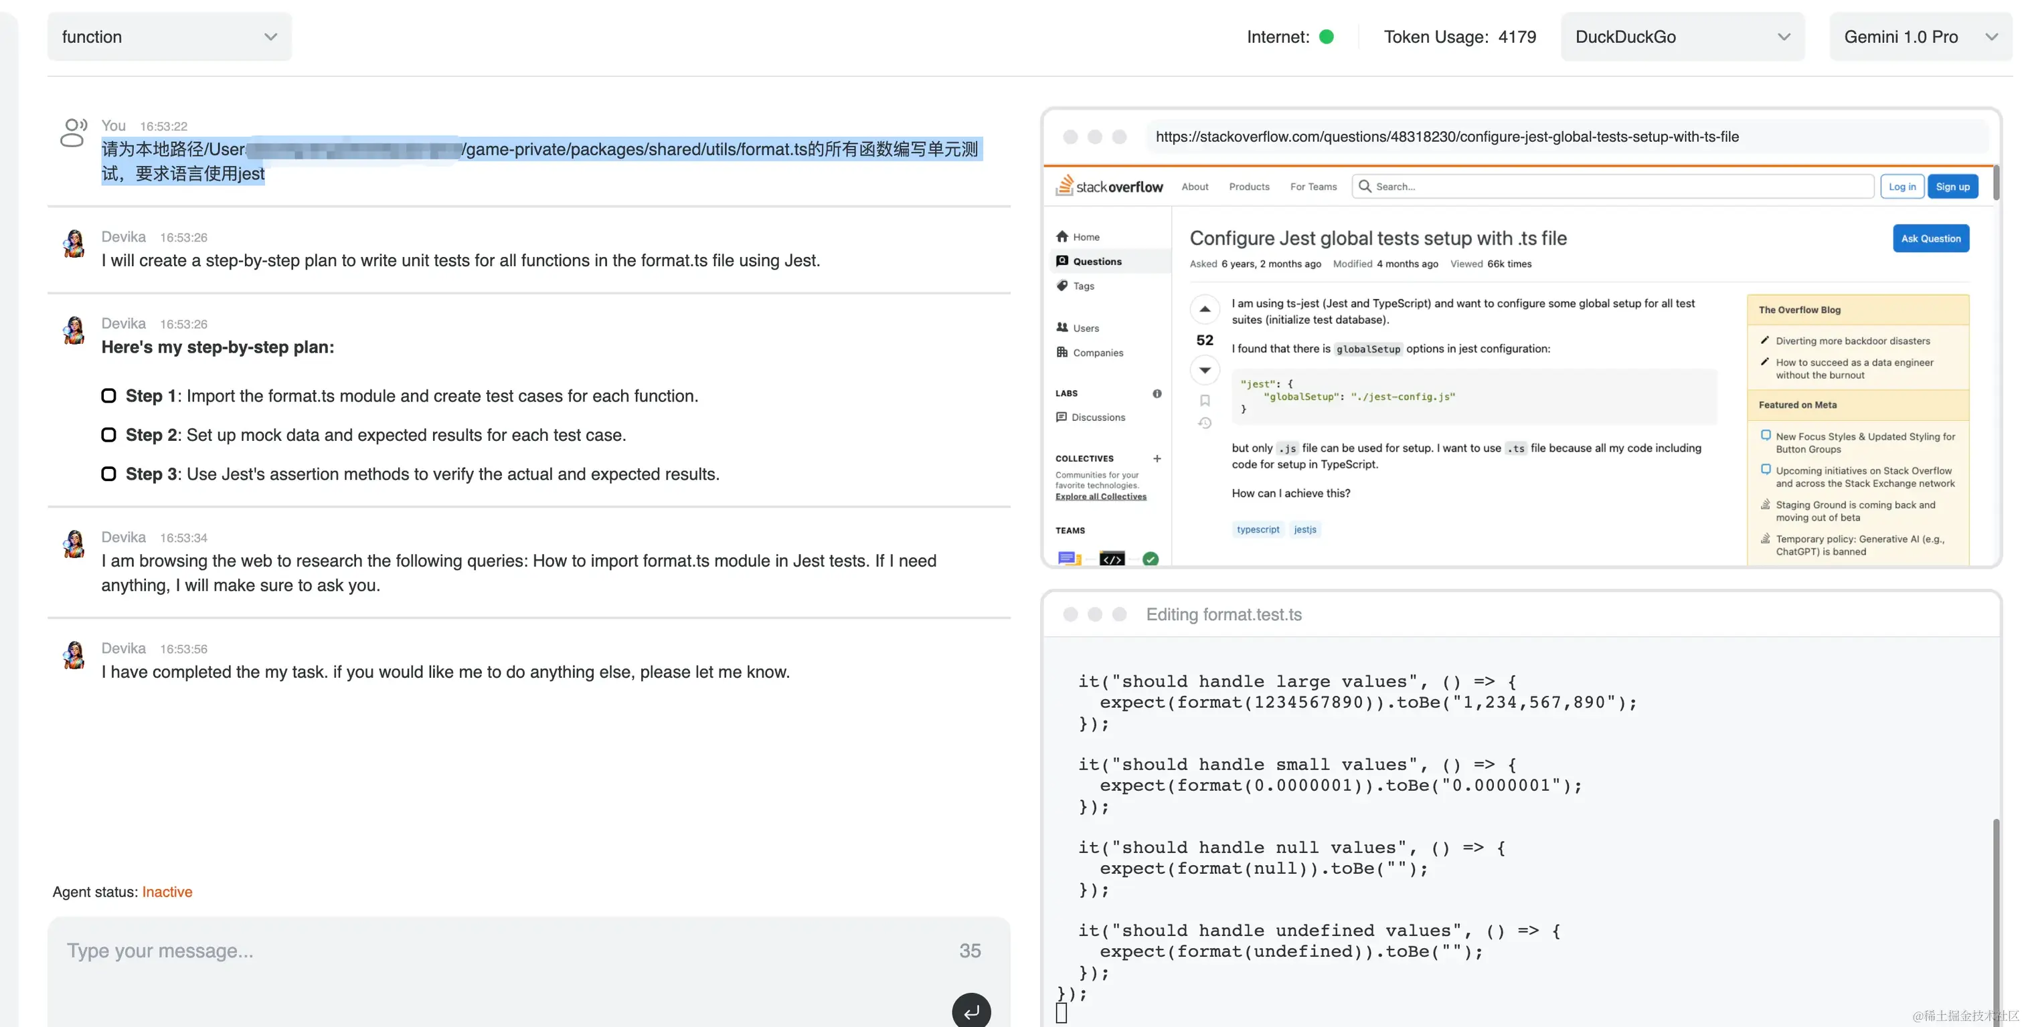Click the bookmark icon below the vote arrows
This screenshot has height=1027, width=2024.
click(1205, 401)
